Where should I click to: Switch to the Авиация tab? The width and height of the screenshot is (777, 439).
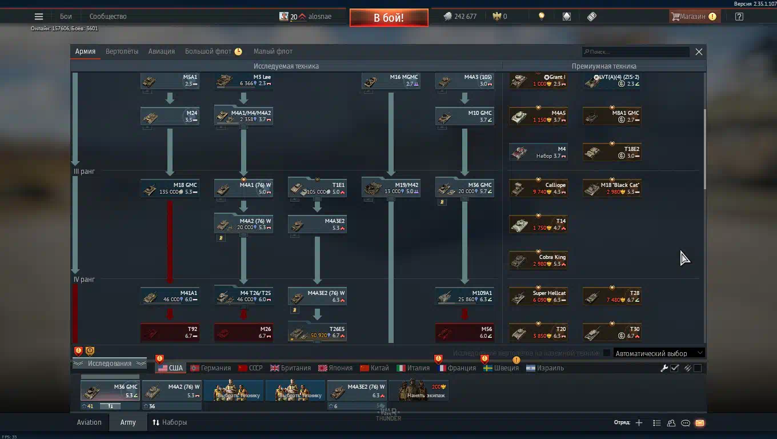pyautogui.click(x=162, y=51)
